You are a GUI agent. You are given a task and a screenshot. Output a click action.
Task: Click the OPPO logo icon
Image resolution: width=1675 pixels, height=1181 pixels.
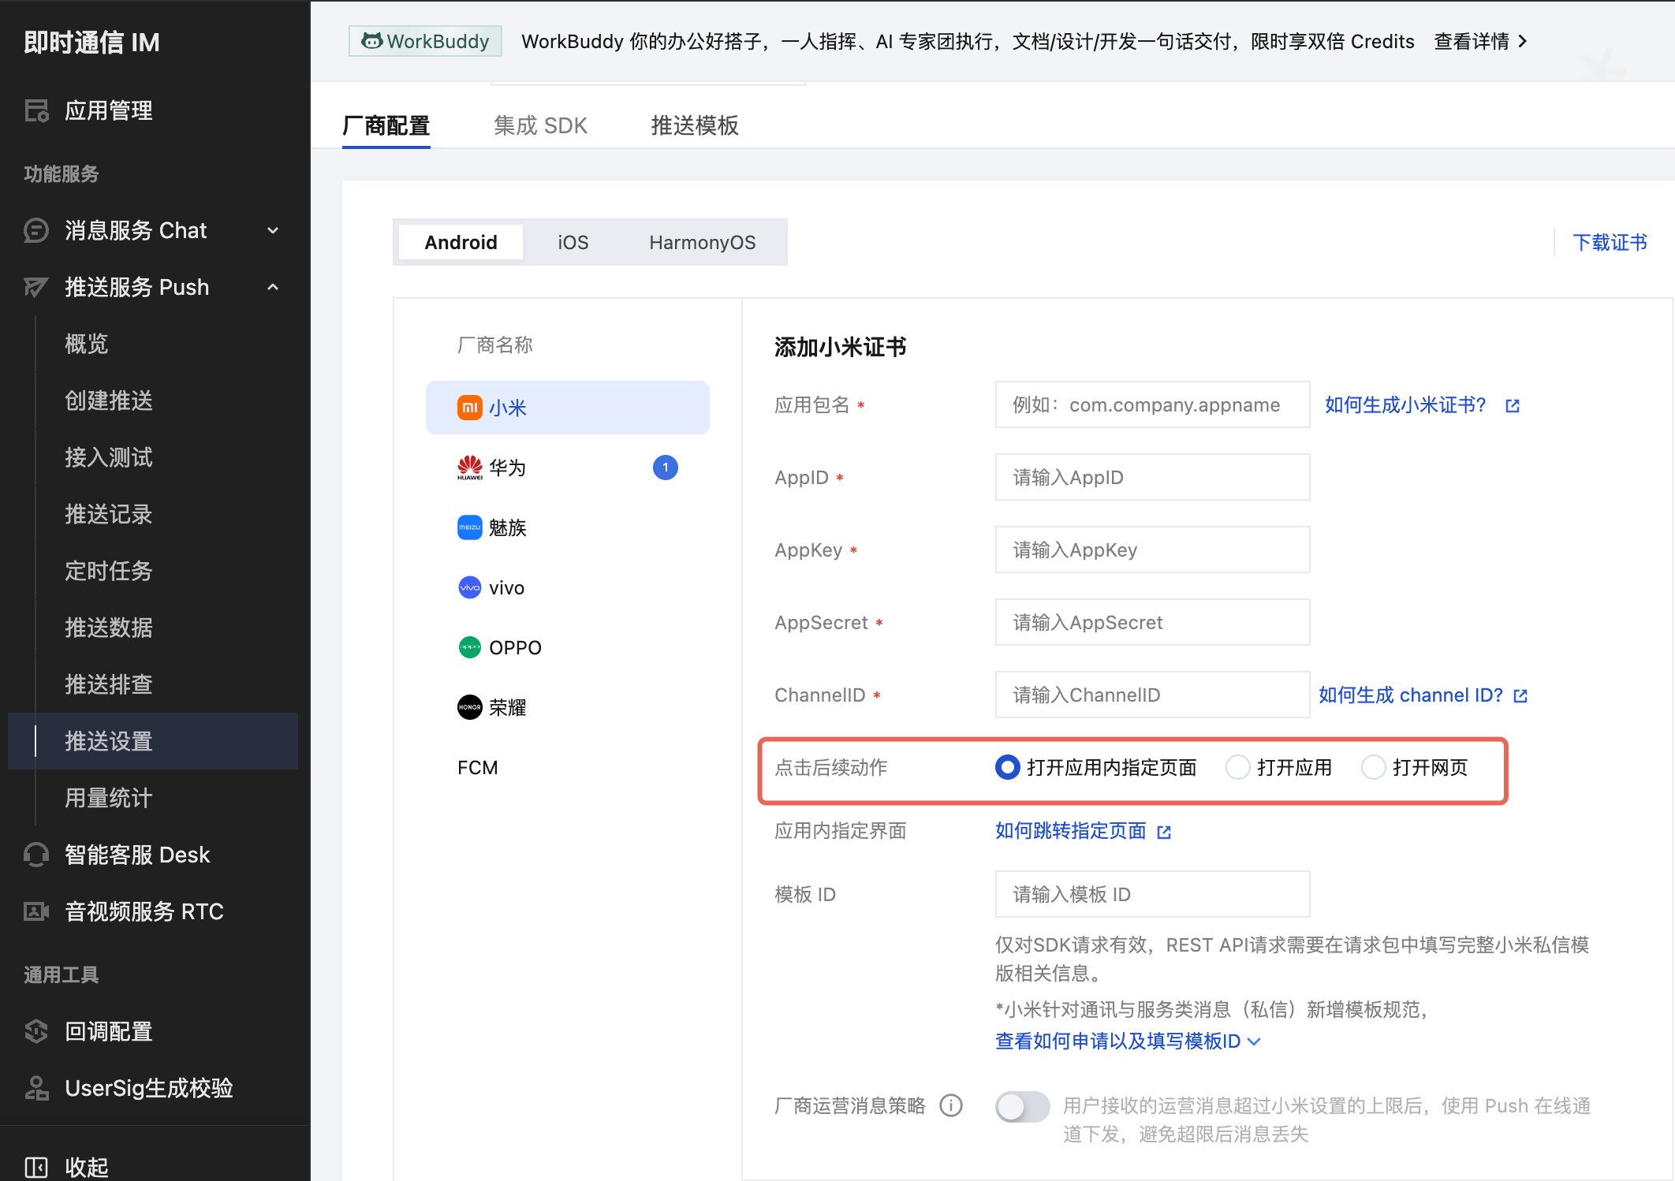[x=470, y=647]
